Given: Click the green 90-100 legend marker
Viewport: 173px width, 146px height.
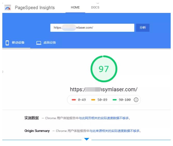Looking at the screenshot, I should (x=115, y=100).
